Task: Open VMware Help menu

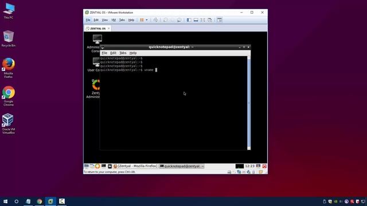Action: 131,20
